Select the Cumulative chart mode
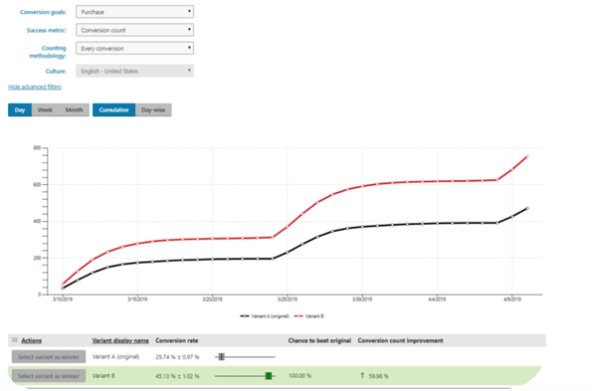The height and width of the screenshot is (391, 592). coord(114,109)
